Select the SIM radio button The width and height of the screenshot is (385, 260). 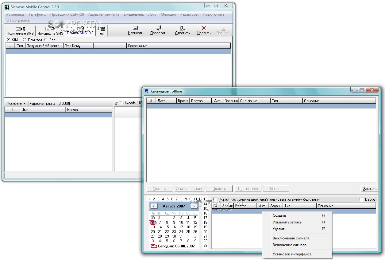tap(8, 40)
